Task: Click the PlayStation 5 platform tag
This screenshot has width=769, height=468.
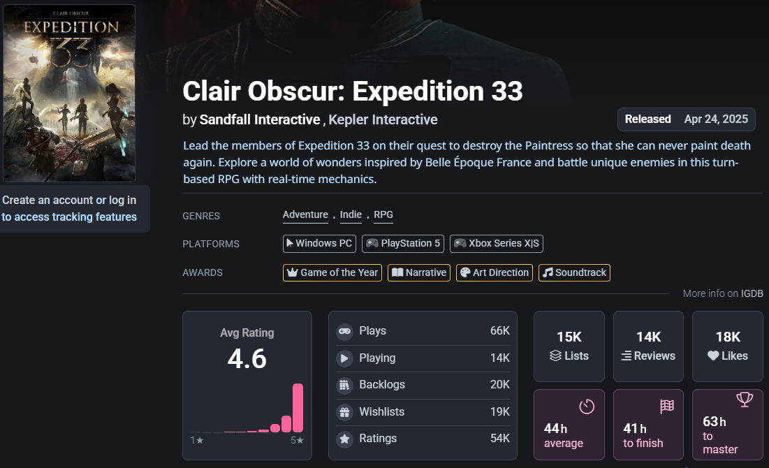Action: click(x=403, y=244)
